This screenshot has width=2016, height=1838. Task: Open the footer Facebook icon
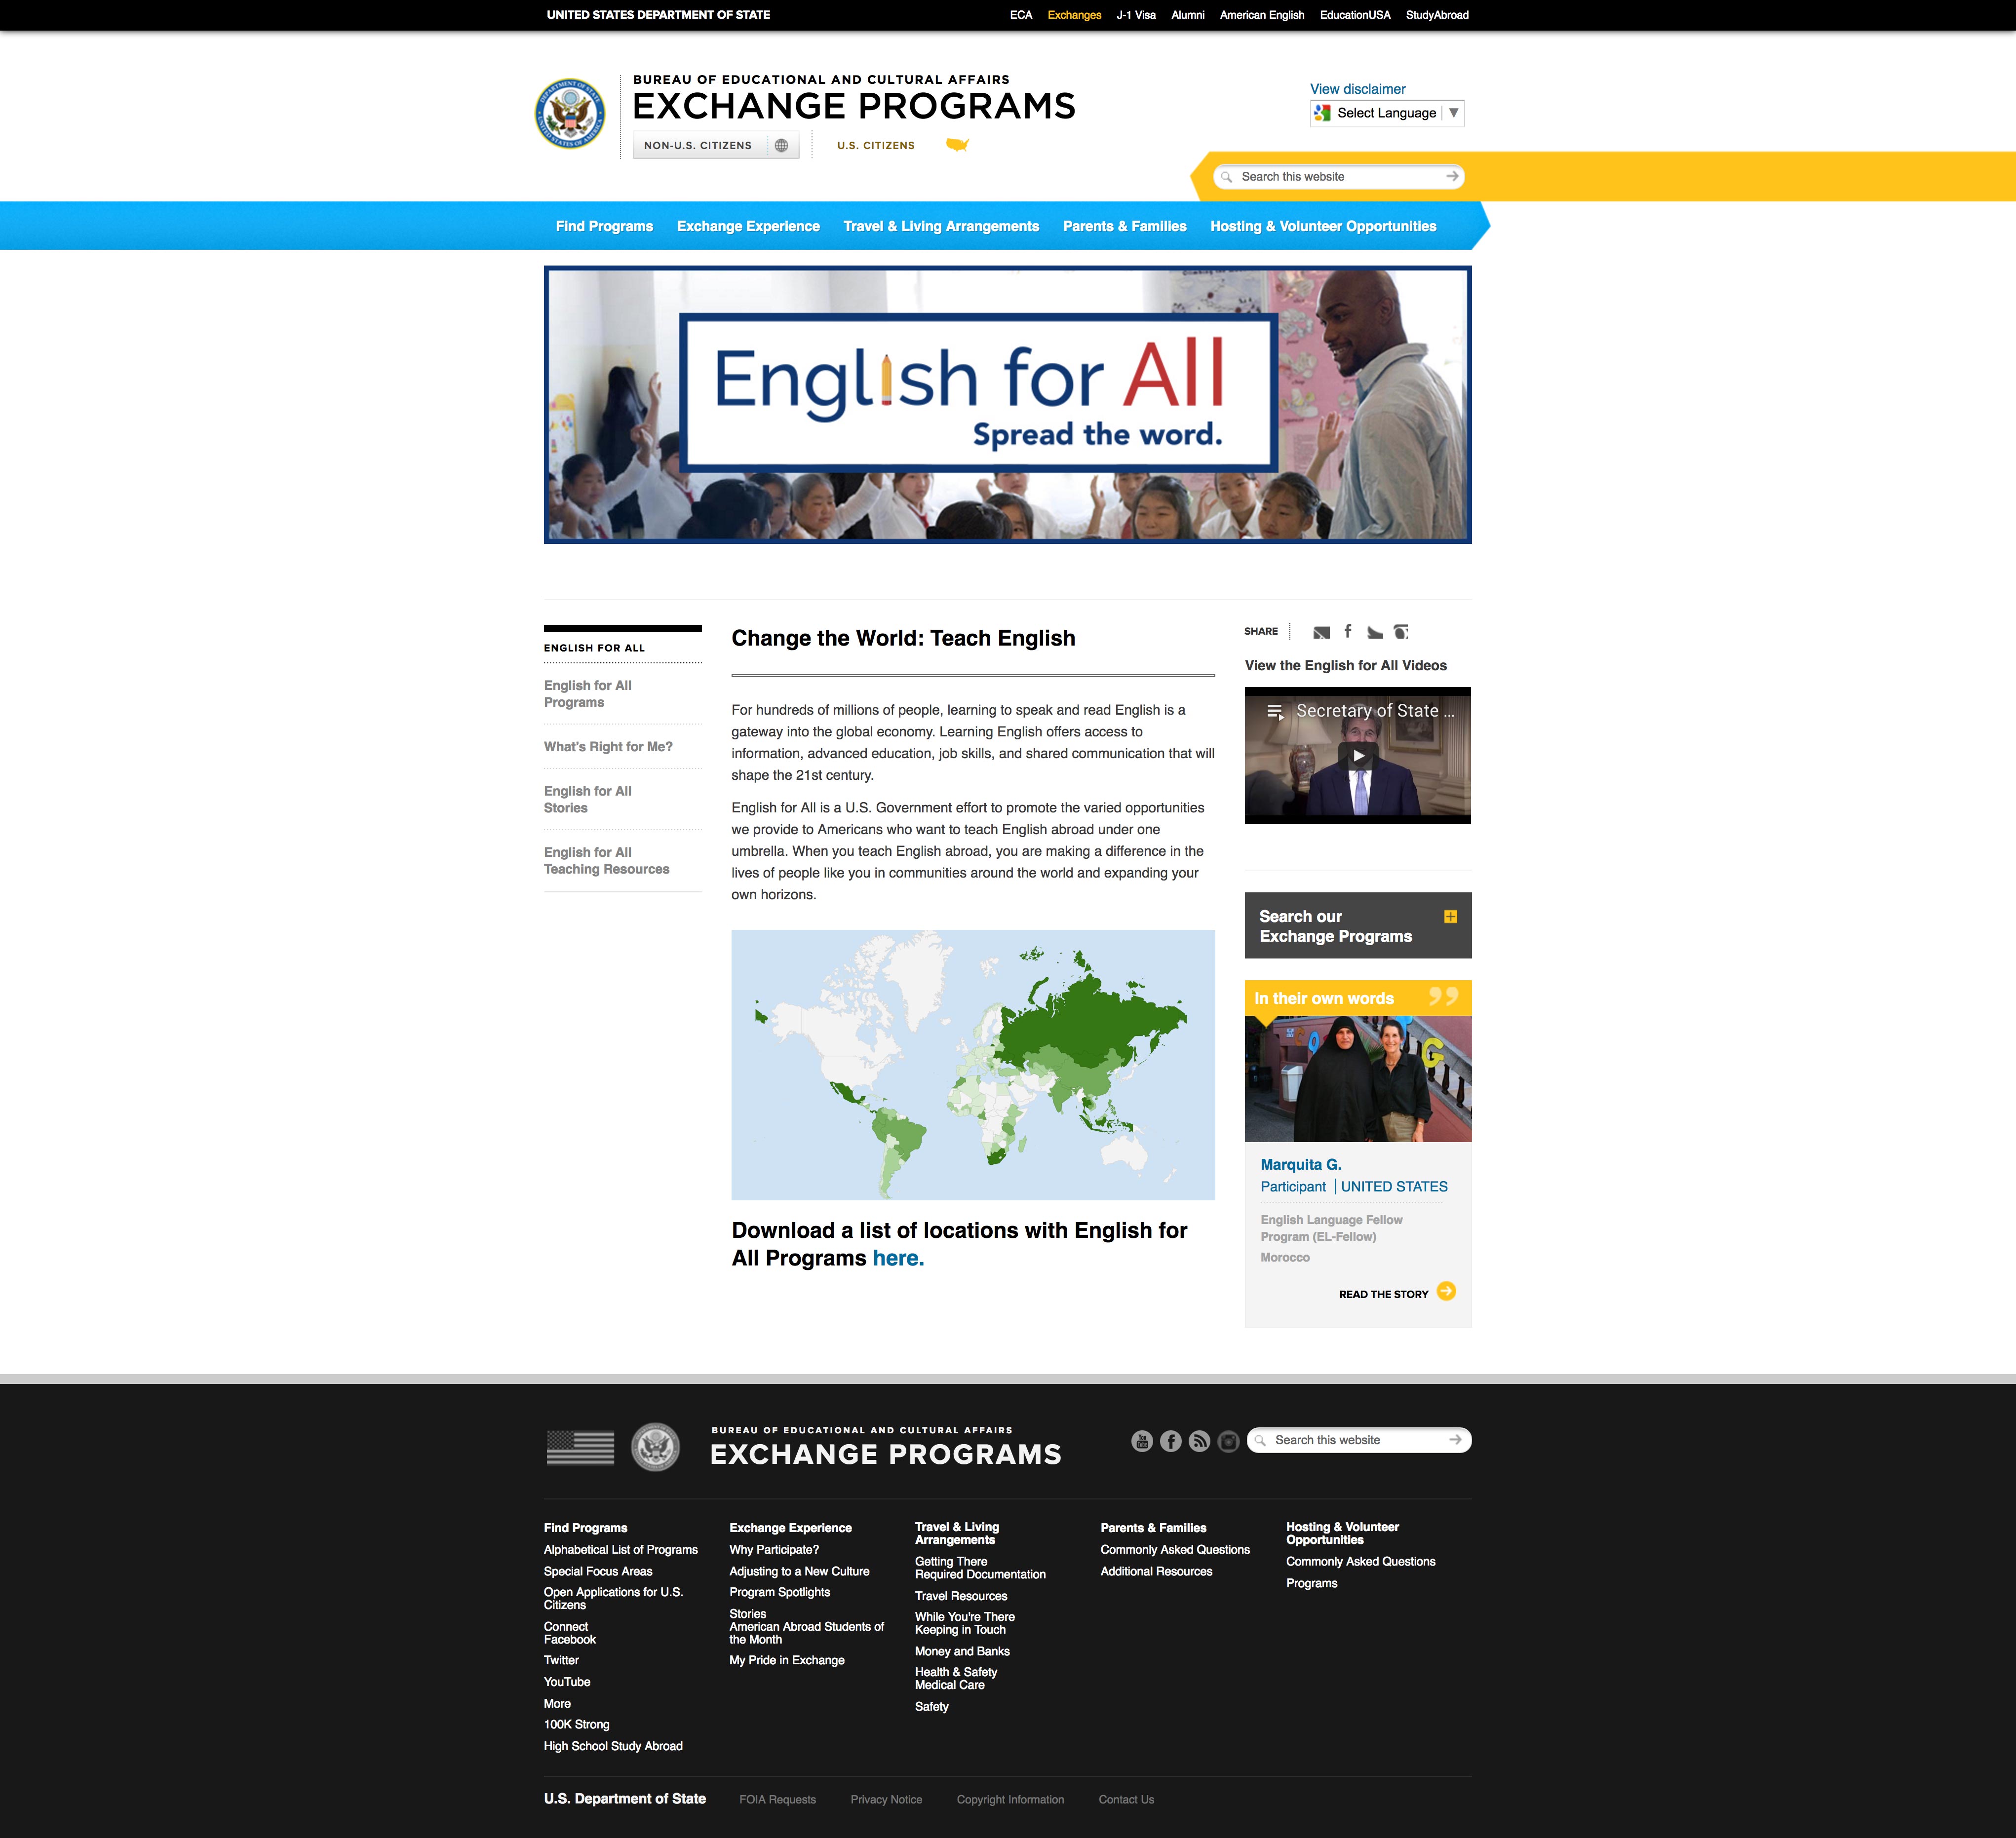pyautogui.click(x=1170, y=1441)
